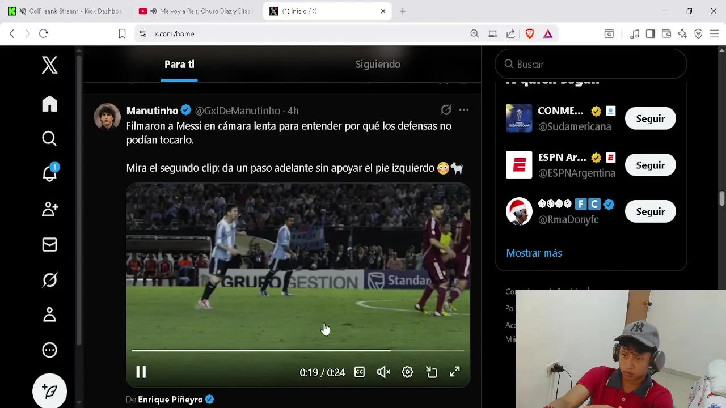Viewport: 726px width, 408px height.
Task: Follow ESPN Argentina account
Action: [x=650, y=165]
